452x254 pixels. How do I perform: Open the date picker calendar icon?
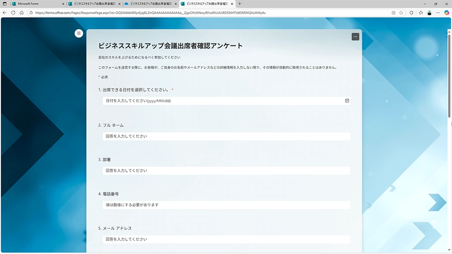(347, 101)
